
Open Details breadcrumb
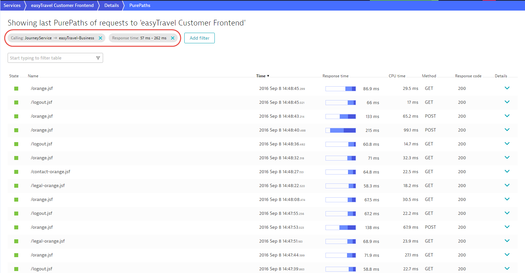tap(111, 5)
